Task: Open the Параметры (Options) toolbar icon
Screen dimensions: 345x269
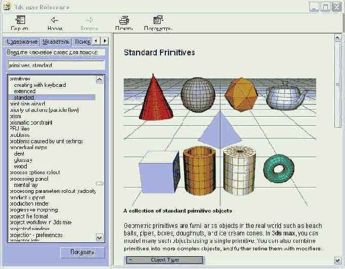Action: 158,20
